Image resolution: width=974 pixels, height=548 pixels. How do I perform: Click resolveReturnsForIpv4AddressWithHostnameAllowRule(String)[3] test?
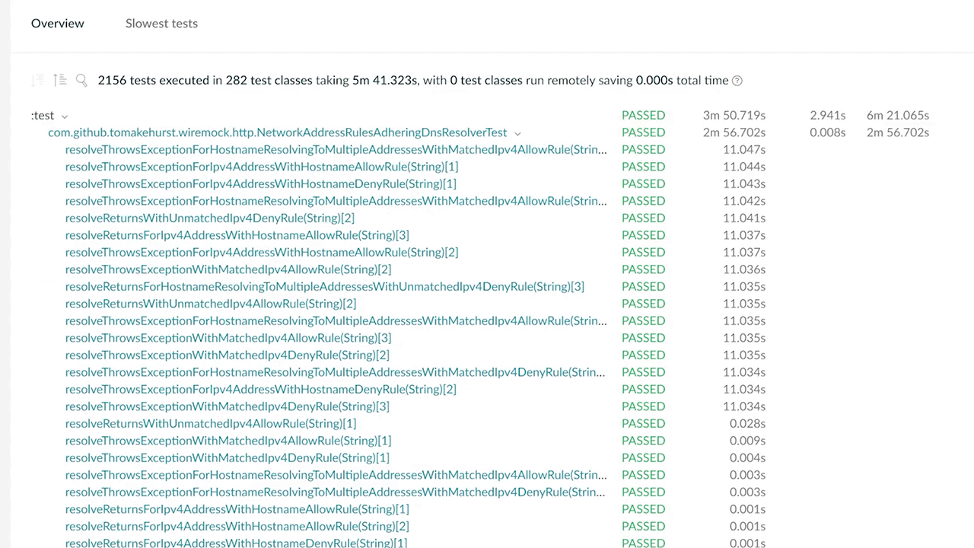click(x=237, y=235)
